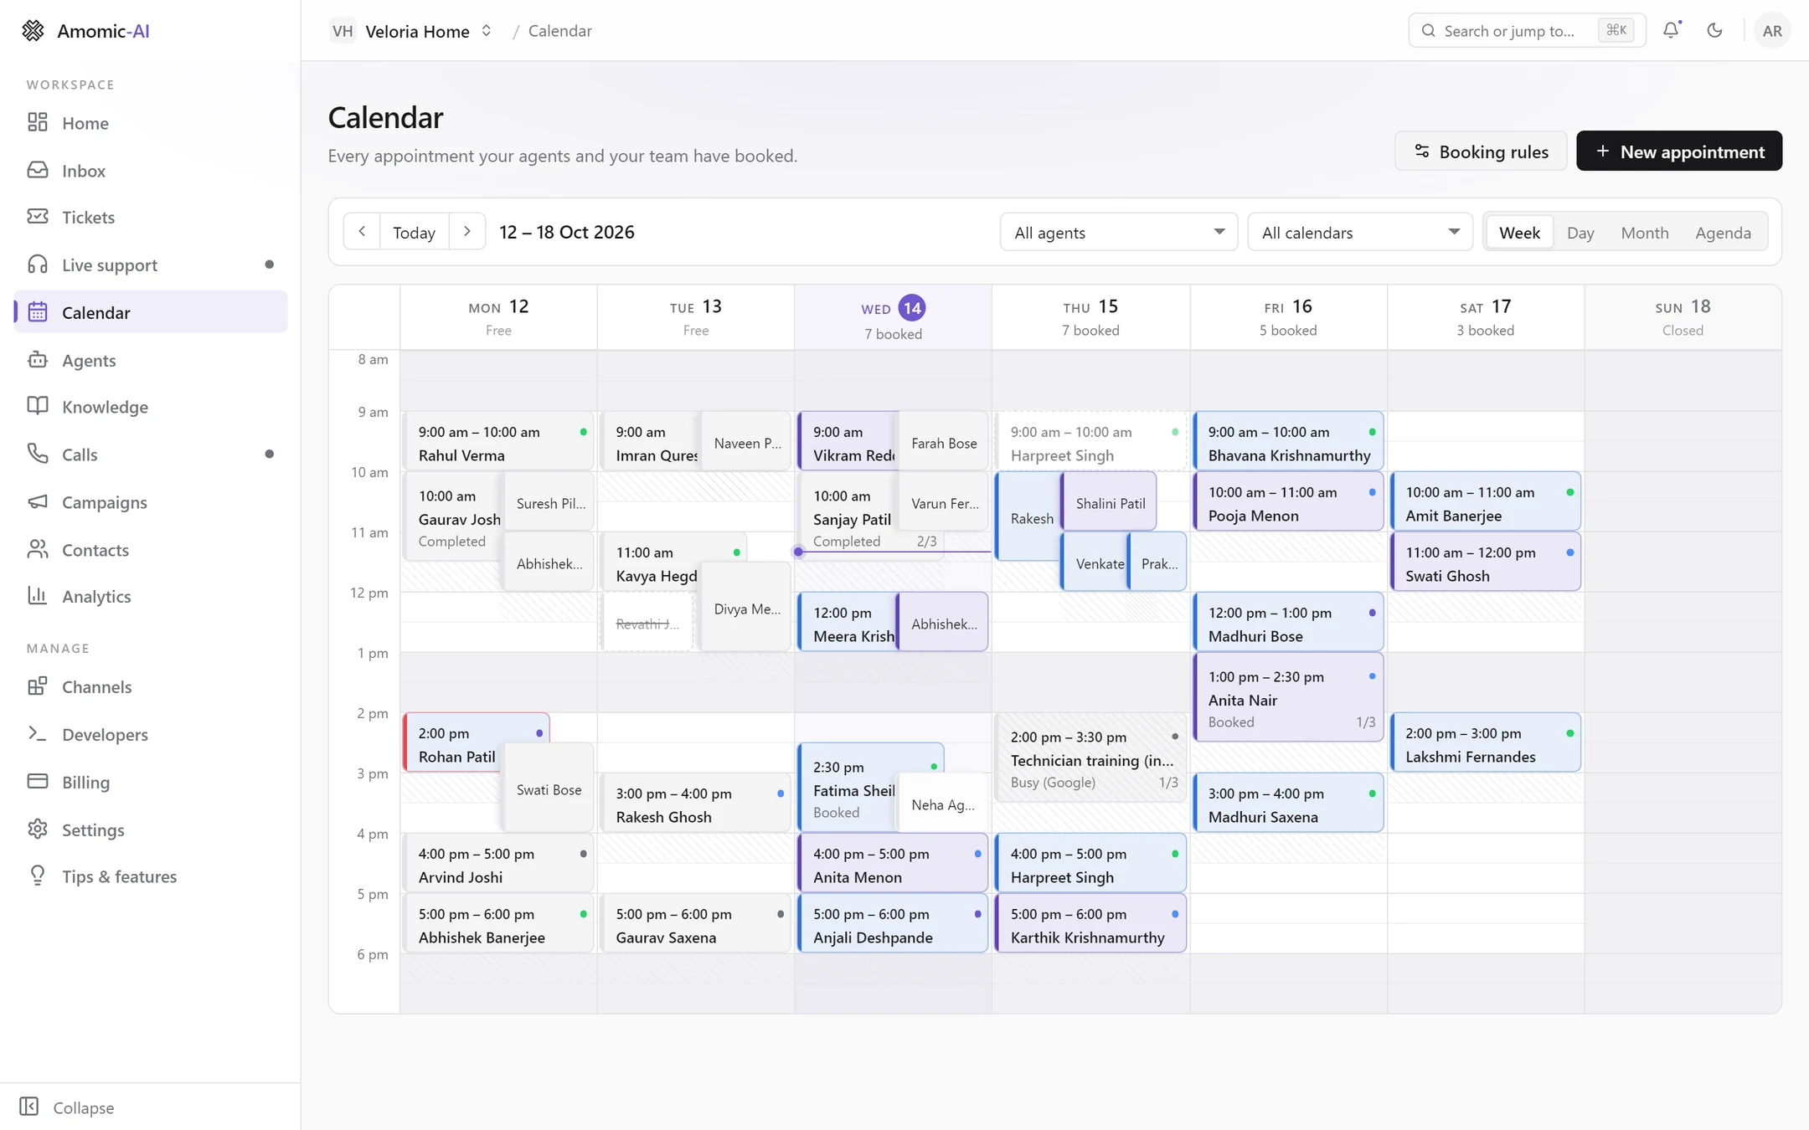Screen dimensions: 1809x1130
Task: Switch to Day view
Action: click(1580, 232)
